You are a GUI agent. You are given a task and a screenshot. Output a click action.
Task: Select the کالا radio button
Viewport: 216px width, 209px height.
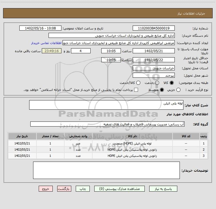[172, 83]
